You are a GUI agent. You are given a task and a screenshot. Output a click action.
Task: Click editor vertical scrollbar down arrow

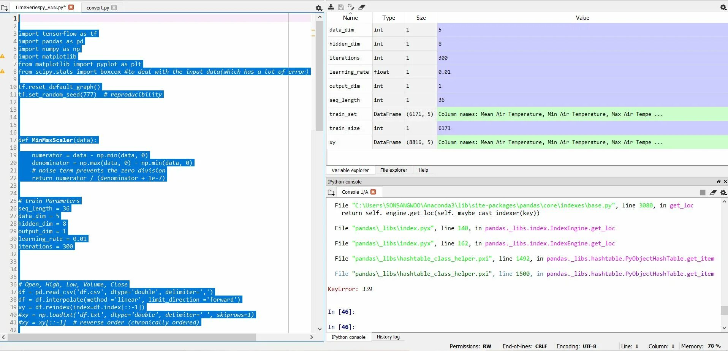tap(320, 329)
